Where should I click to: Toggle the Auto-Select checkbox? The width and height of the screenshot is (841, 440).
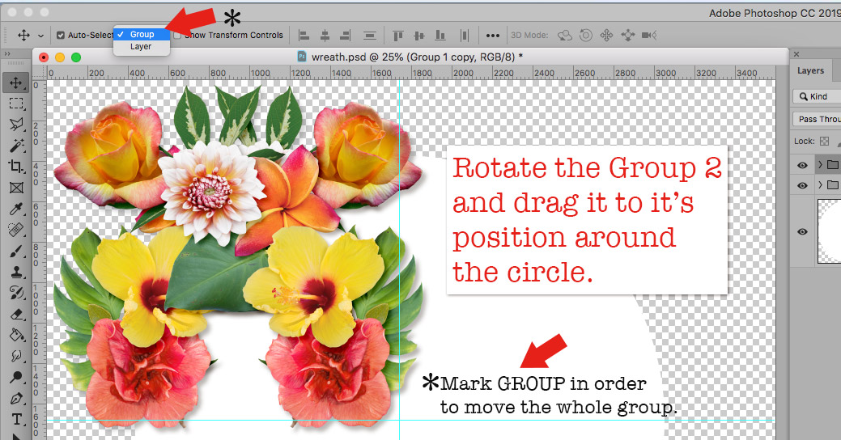coord(61,36)
